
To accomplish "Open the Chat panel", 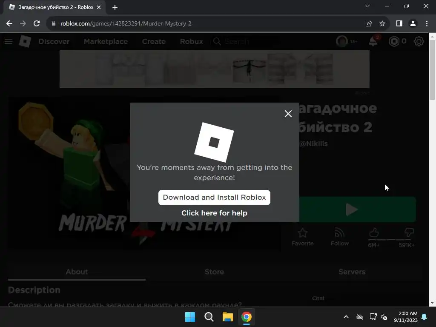I will click(x=318, y=298).
